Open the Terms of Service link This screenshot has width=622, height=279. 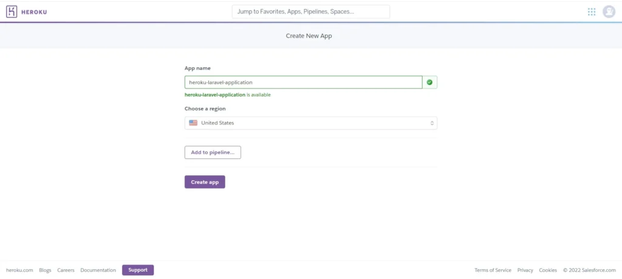[493, 271]
